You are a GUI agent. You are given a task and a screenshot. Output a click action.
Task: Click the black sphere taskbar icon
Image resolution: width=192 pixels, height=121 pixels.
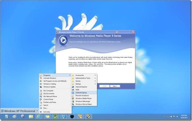pos(72,116)
